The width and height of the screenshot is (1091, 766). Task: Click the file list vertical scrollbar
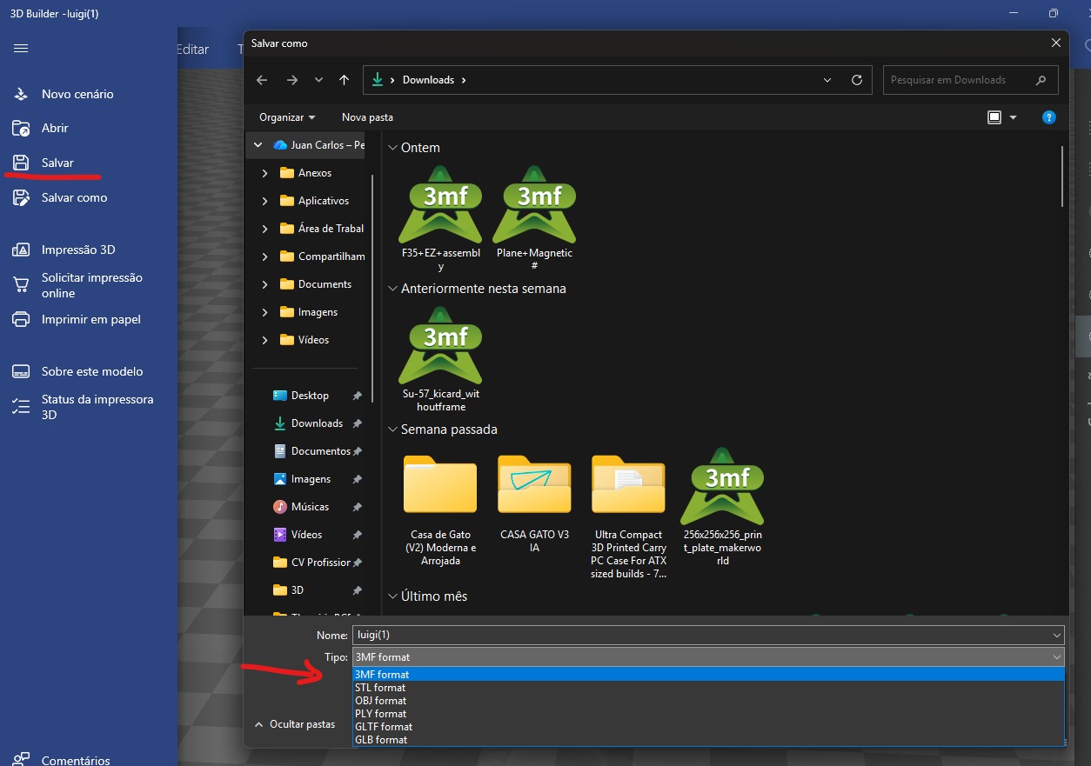click(x=1062, y=177)
